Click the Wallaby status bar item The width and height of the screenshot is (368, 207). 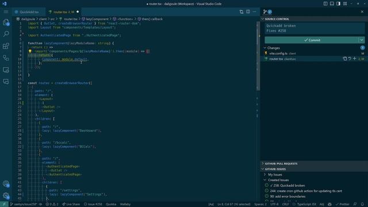(125, 204)
